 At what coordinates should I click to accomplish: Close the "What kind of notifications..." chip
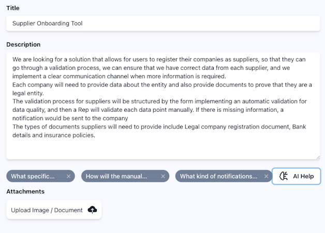pyautogui.click(x=267, y=177)
